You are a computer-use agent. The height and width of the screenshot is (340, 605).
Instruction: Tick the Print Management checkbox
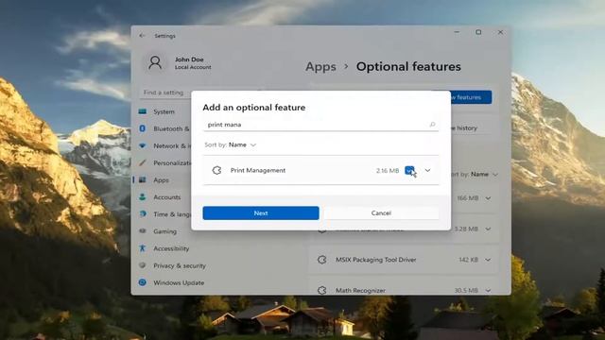pyautogui.click(x=409, y=170)
